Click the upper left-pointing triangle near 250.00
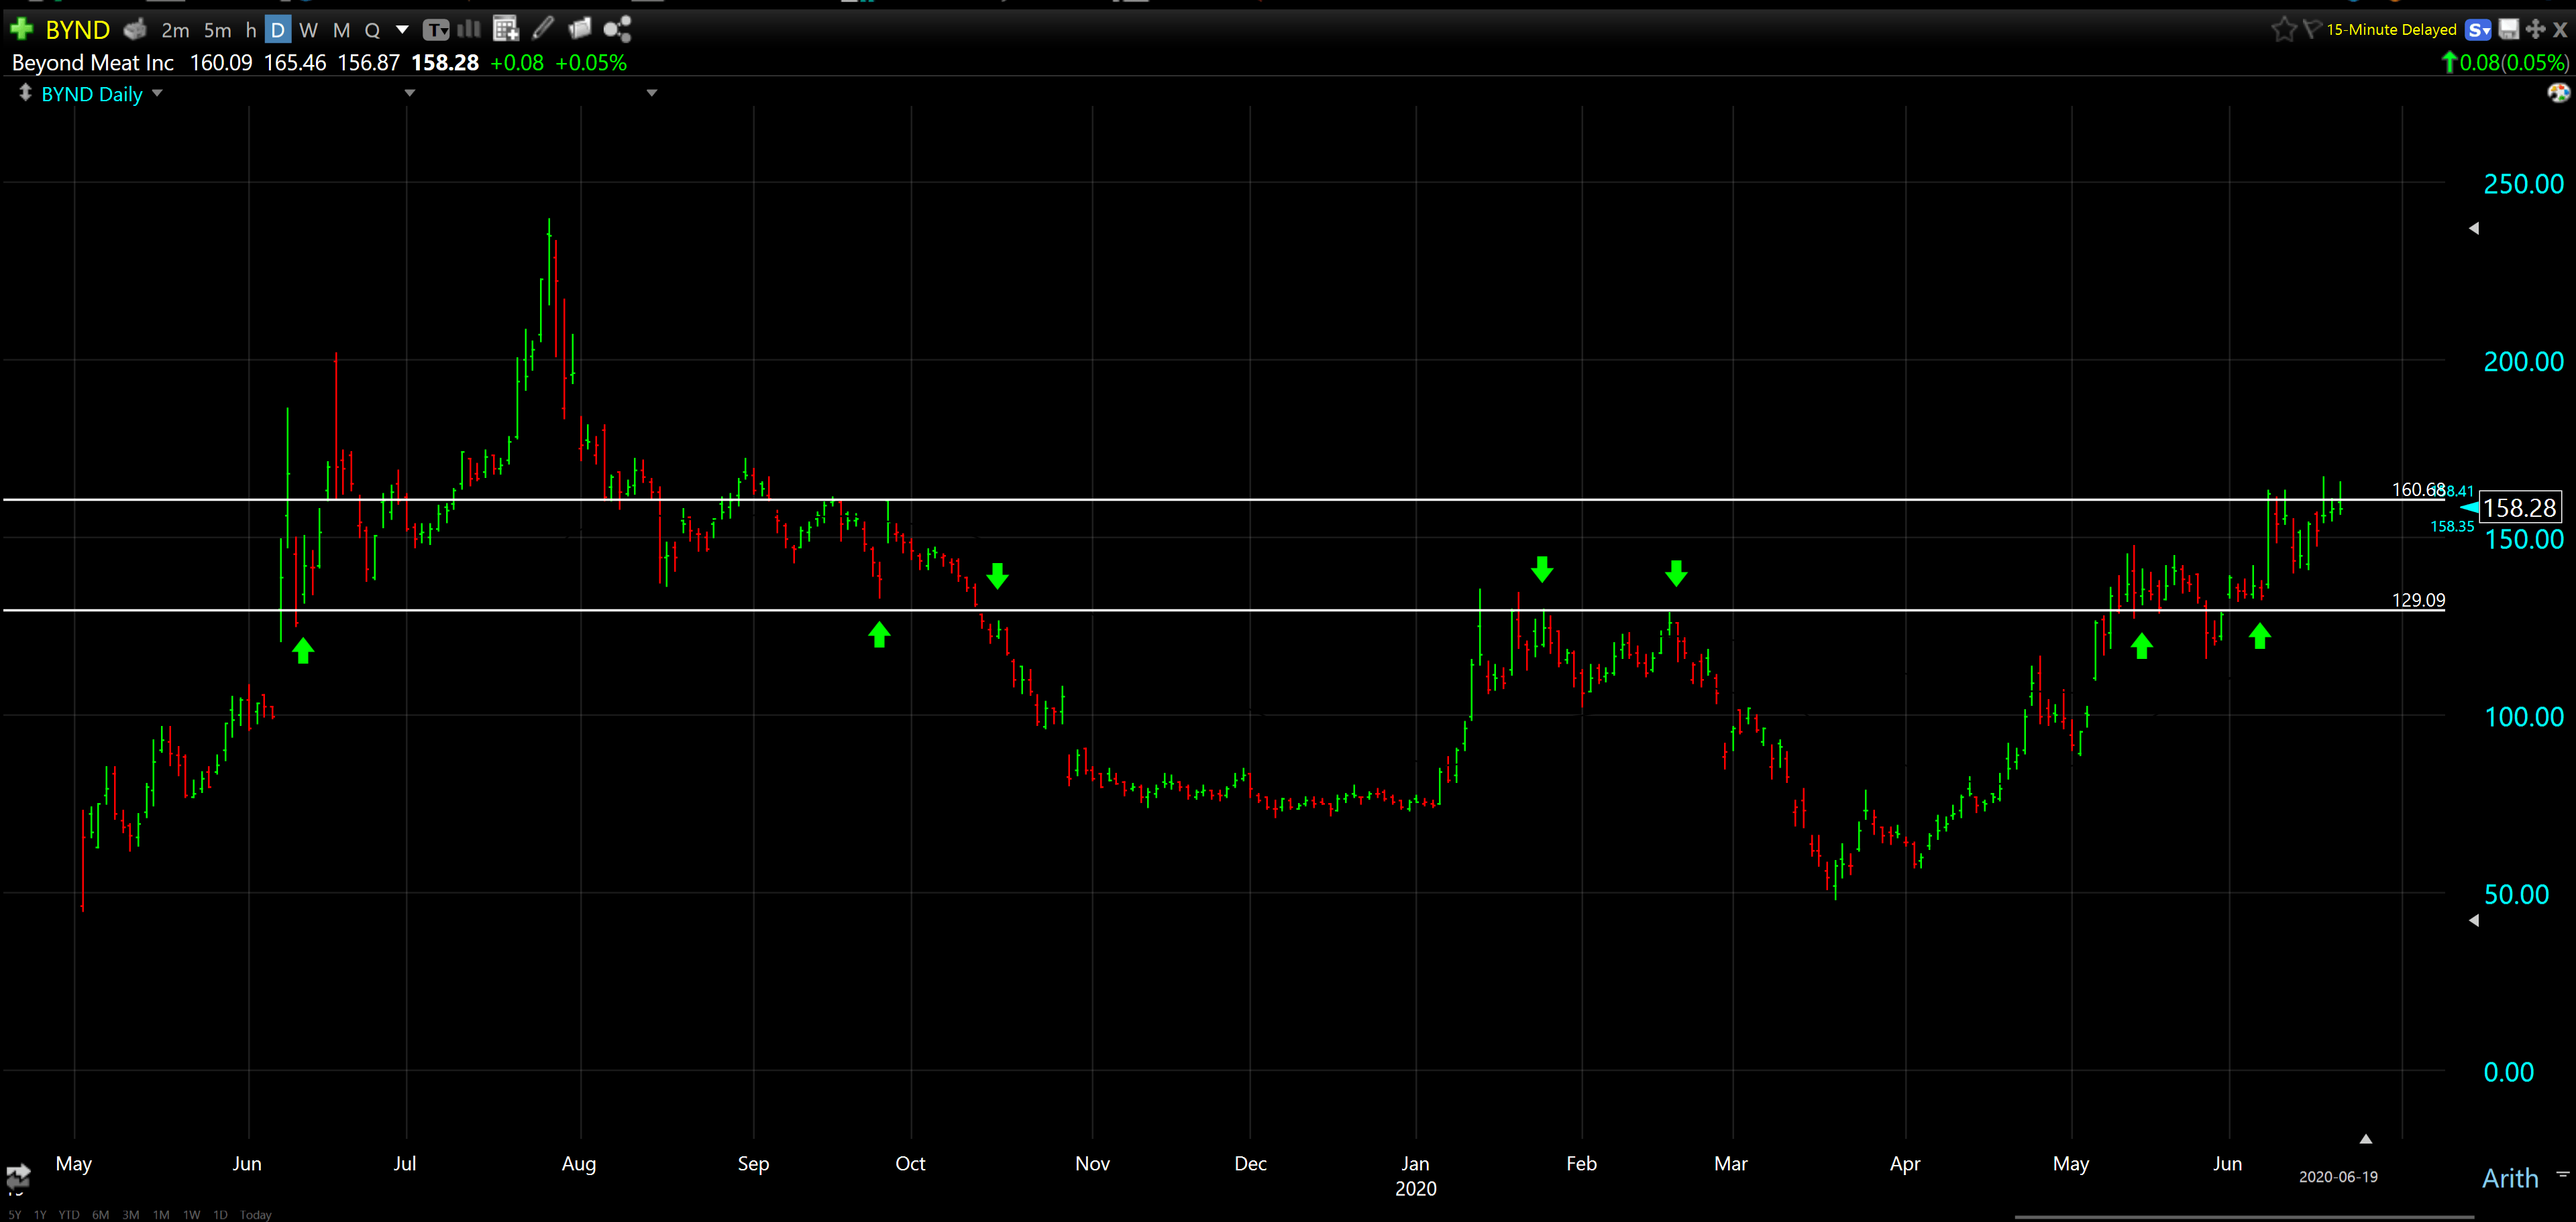The width and height of the screenshot is (2576, 1222). pyautogui.click(x=2474, y=229)
